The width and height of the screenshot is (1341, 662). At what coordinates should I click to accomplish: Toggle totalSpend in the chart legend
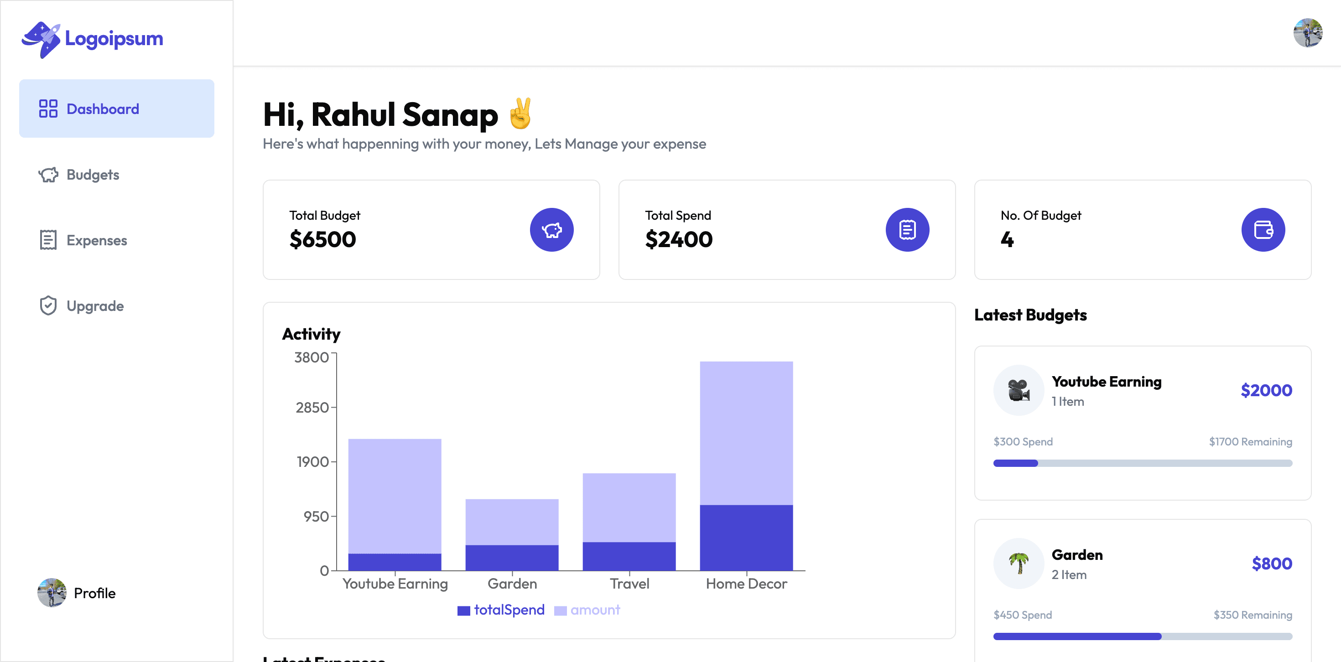pyautogui.click(x=500, y=610)
